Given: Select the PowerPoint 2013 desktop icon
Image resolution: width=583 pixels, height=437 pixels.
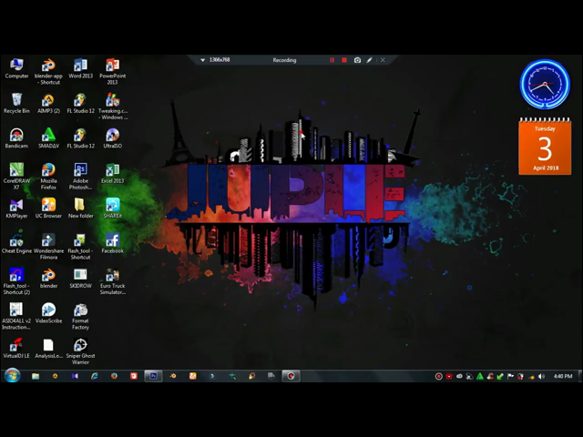Looking at the screenshot, I should [x=112, y=71].
